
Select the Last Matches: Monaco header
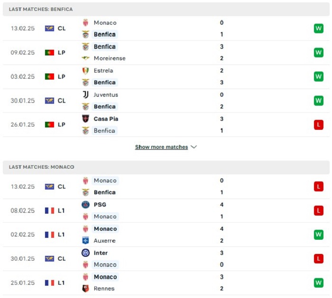166,167
